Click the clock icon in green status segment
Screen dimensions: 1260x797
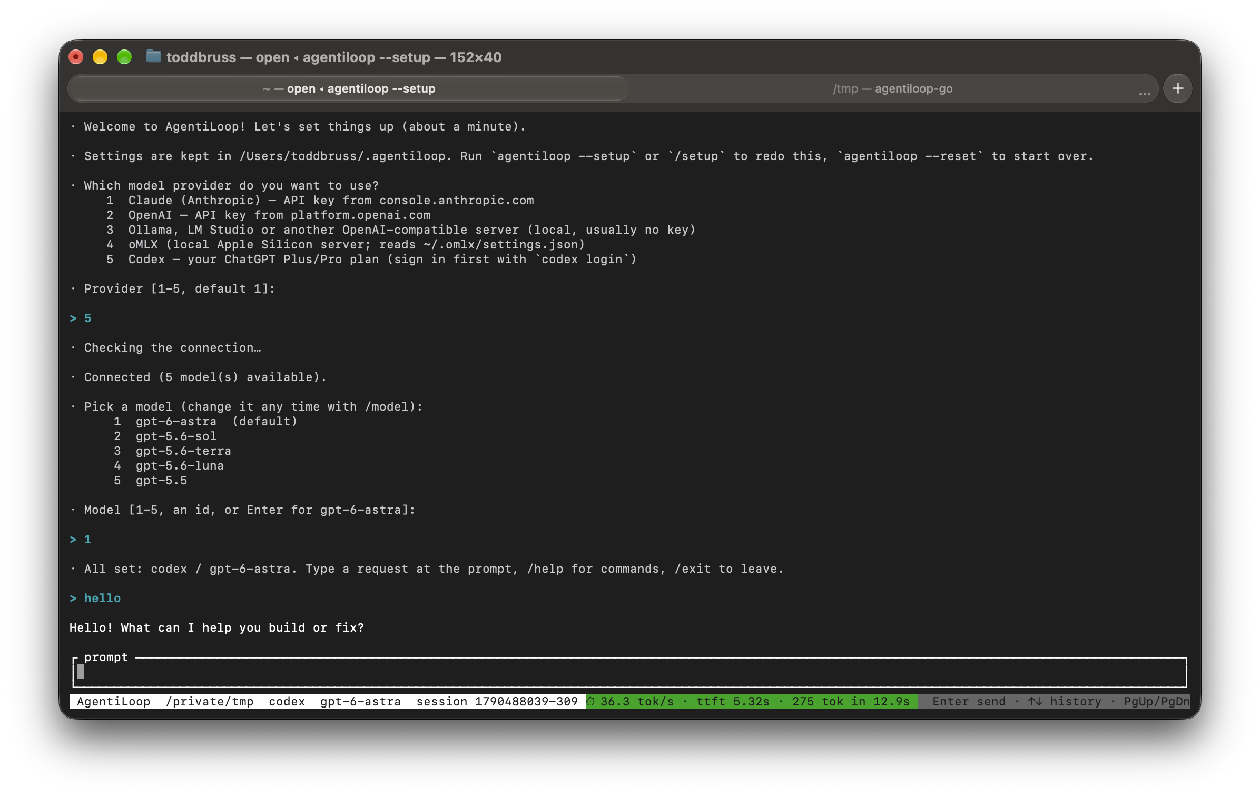590,701
